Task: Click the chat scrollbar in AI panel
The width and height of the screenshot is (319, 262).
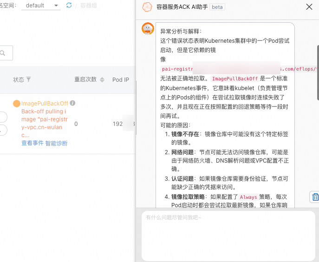Action: [318, 72]
